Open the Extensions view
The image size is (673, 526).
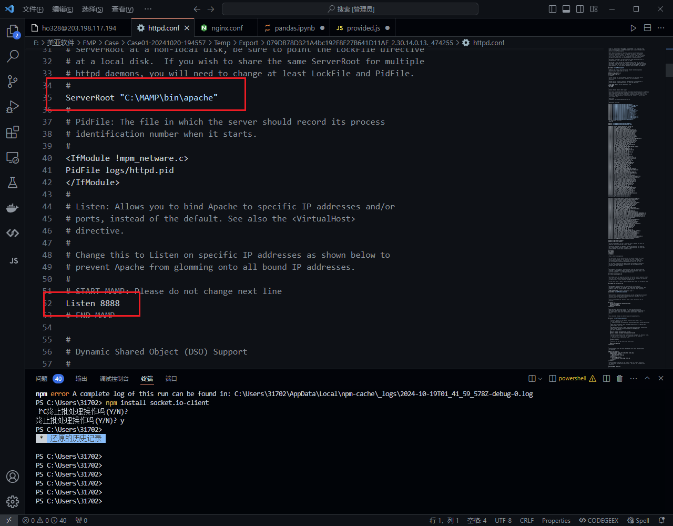13,132
